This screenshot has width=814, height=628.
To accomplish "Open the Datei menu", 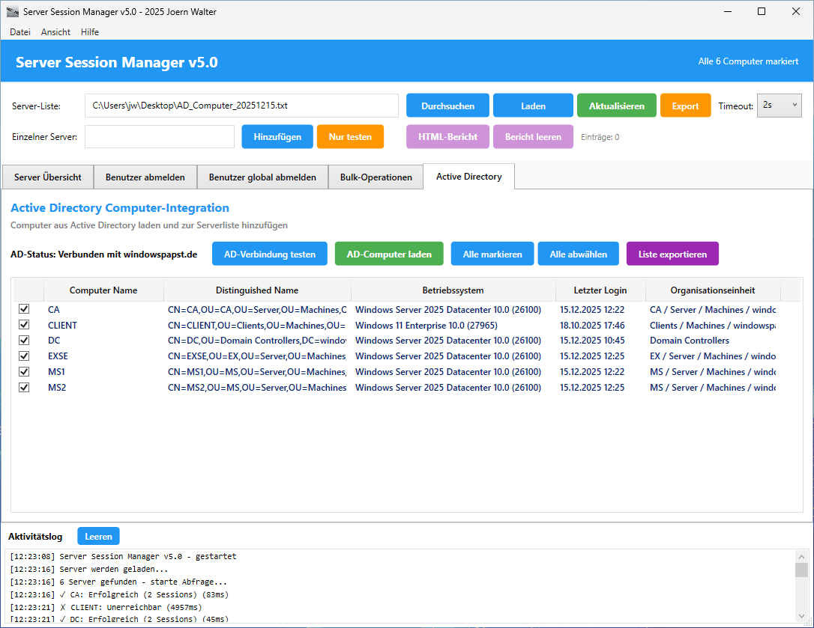I will pos(20,32).
